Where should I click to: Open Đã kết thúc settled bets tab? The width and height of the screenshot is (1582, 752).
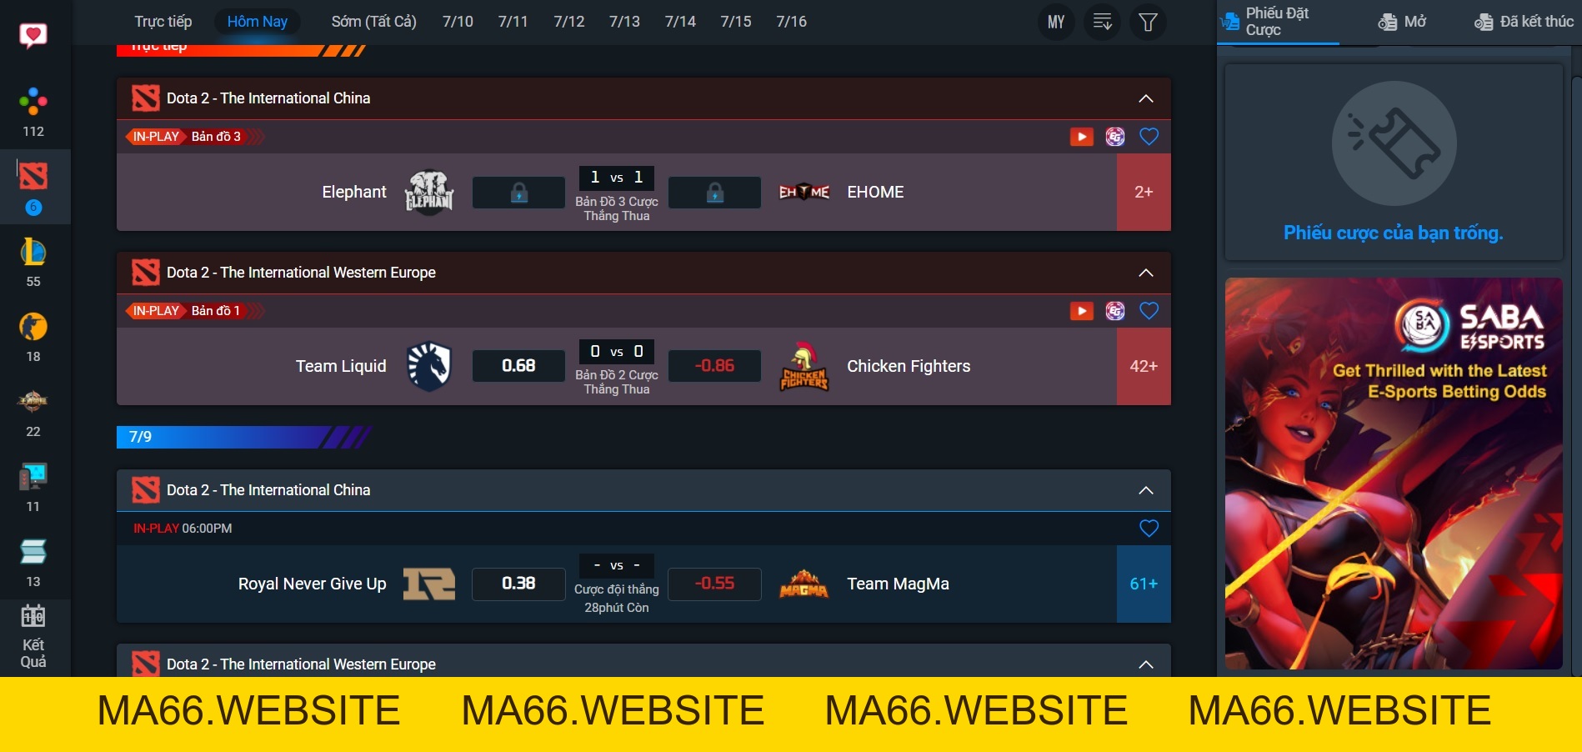1524,22
